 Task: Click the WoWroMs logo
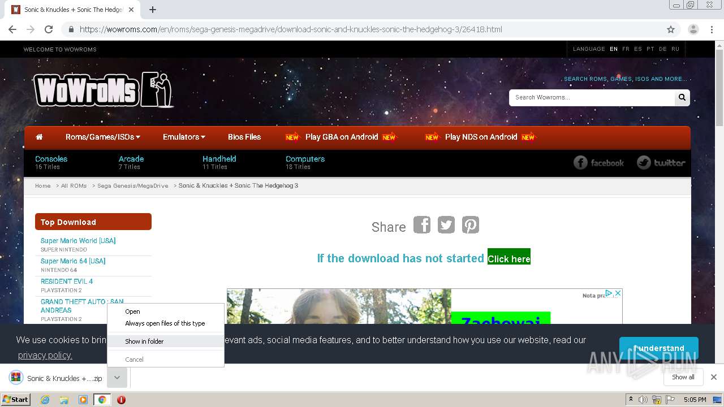point(103,89)
